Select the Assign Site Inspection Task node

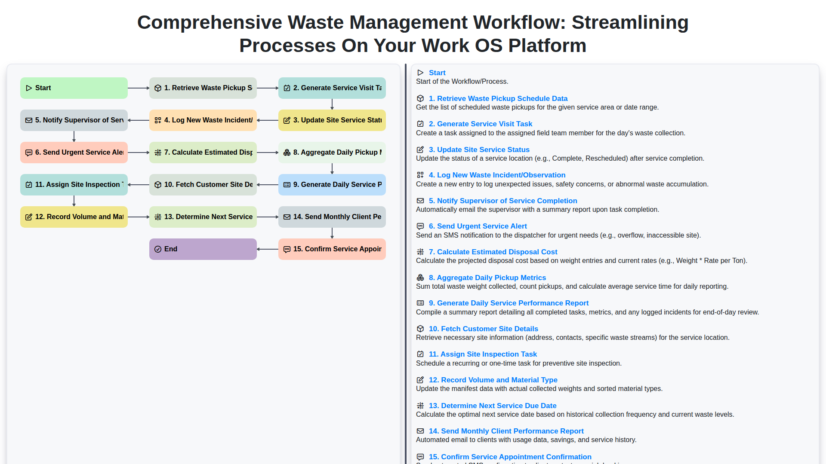tap(74, 185)
